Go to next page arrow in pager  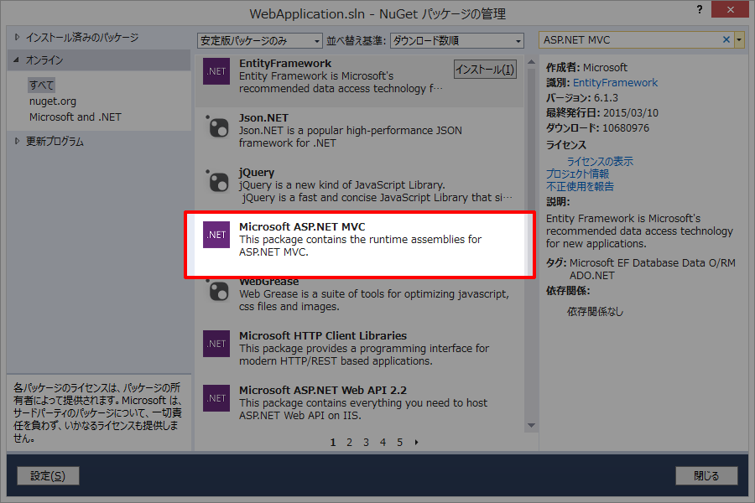[416, 443]
